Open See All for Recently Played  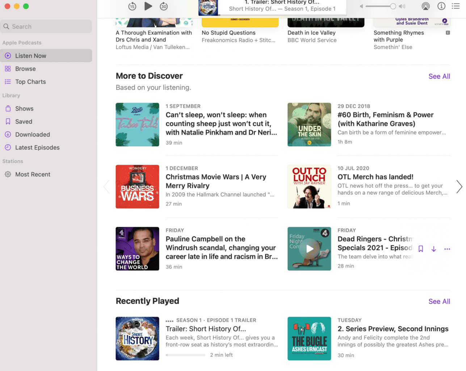439,301
